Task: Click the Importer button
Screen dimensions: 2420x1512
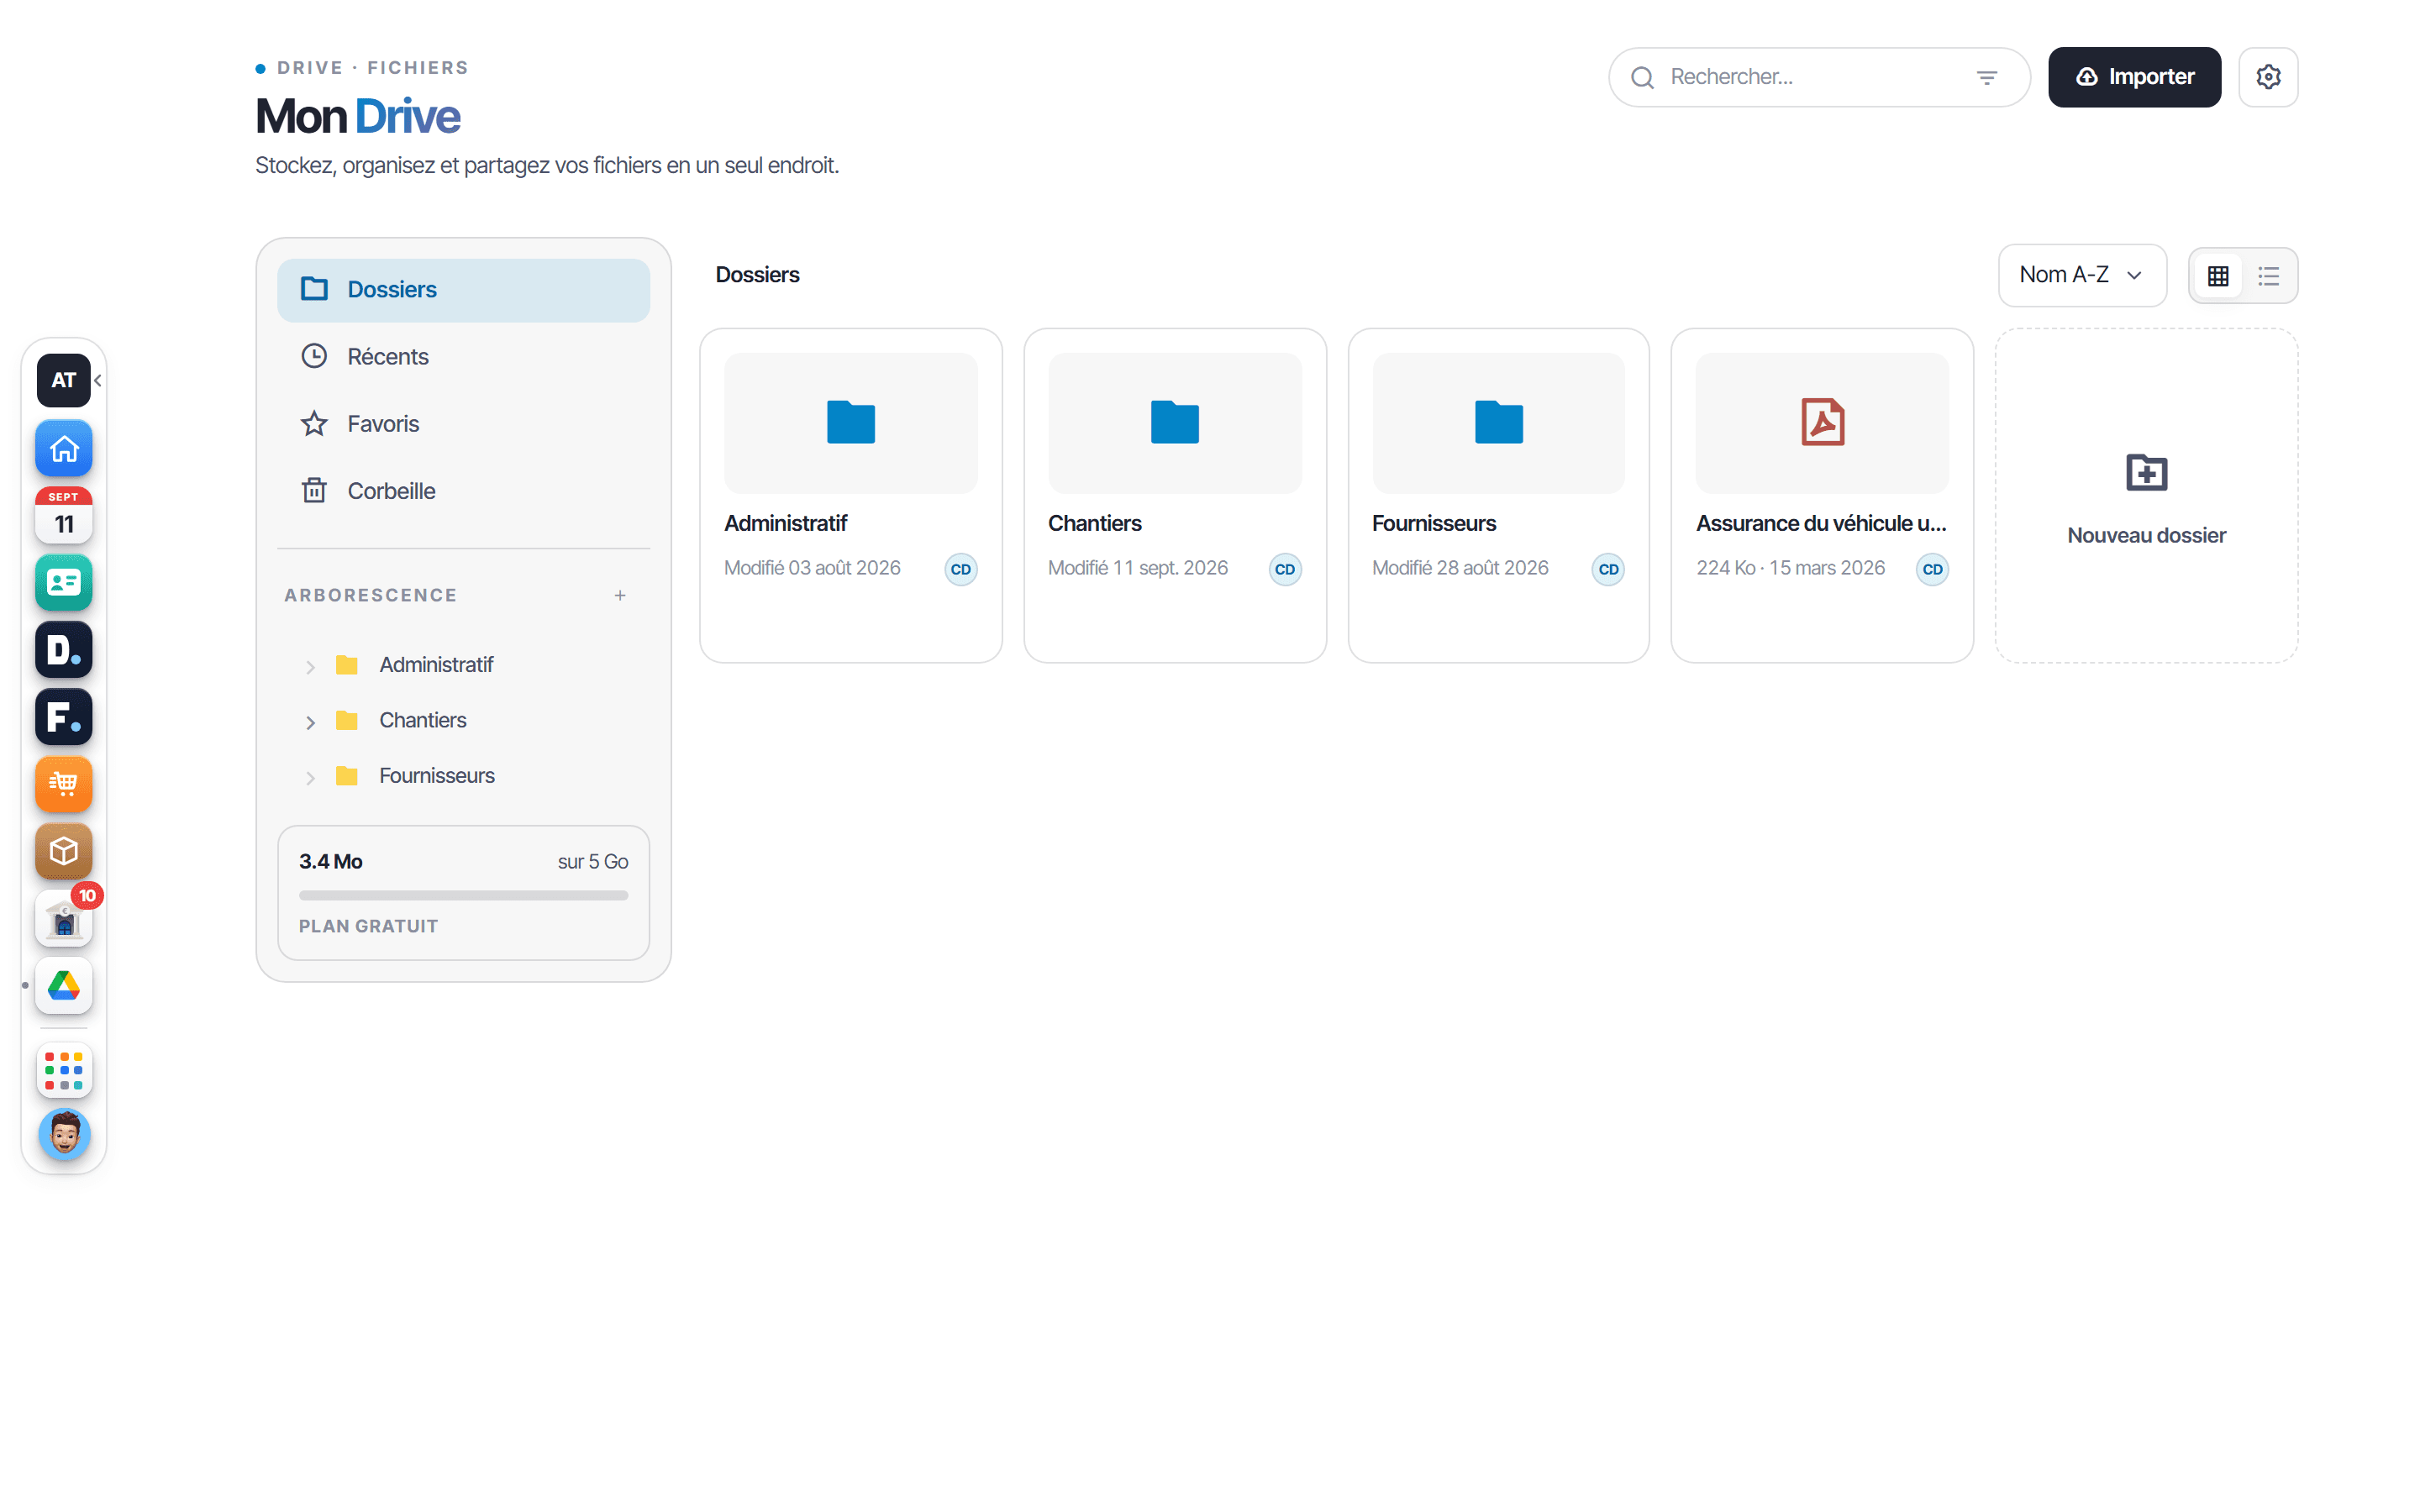Action: (2134, 77)
